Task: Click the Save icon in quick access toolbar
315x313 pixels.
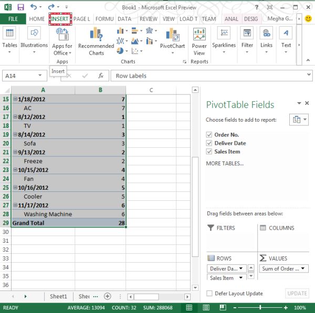Action: point(20,7)
